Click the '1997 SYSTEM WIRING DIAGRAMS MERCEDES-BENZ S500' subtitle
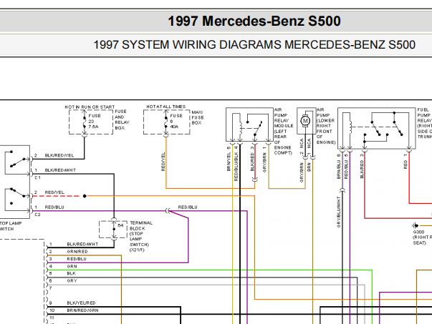432x324 pixels. click(x=254, y=44)
